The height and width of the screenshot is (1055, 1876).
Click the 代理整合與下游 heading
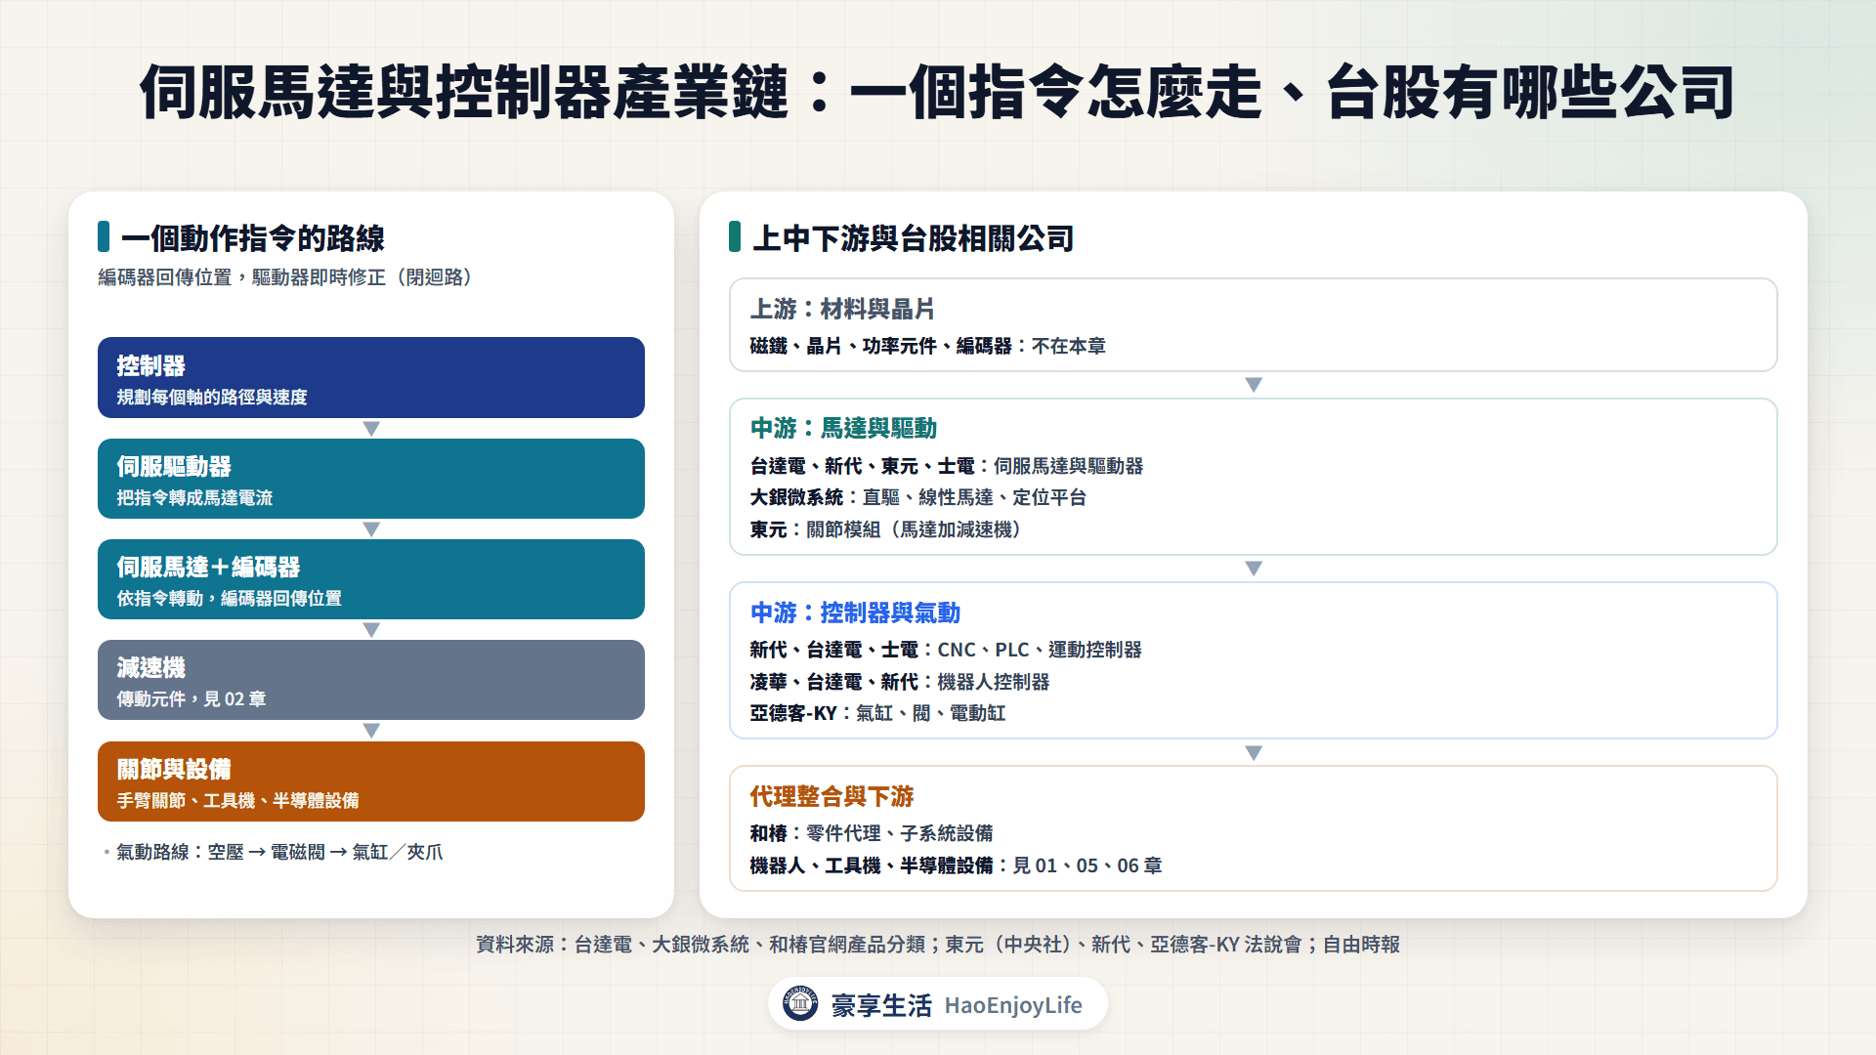point(831,796)
